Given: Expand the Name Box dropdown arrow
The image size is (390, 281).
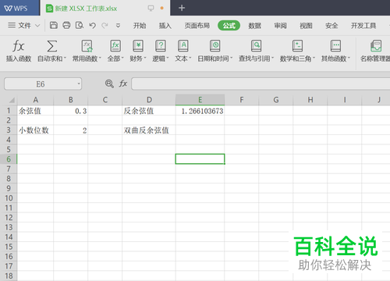Looking at the screenshot, I should [x=79, y=84].
